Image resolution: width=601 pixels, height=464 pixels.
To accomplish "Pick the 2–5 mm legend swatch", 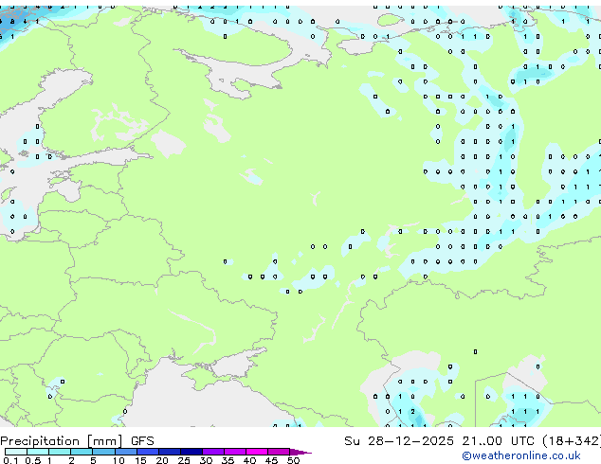I will (82, 452).
